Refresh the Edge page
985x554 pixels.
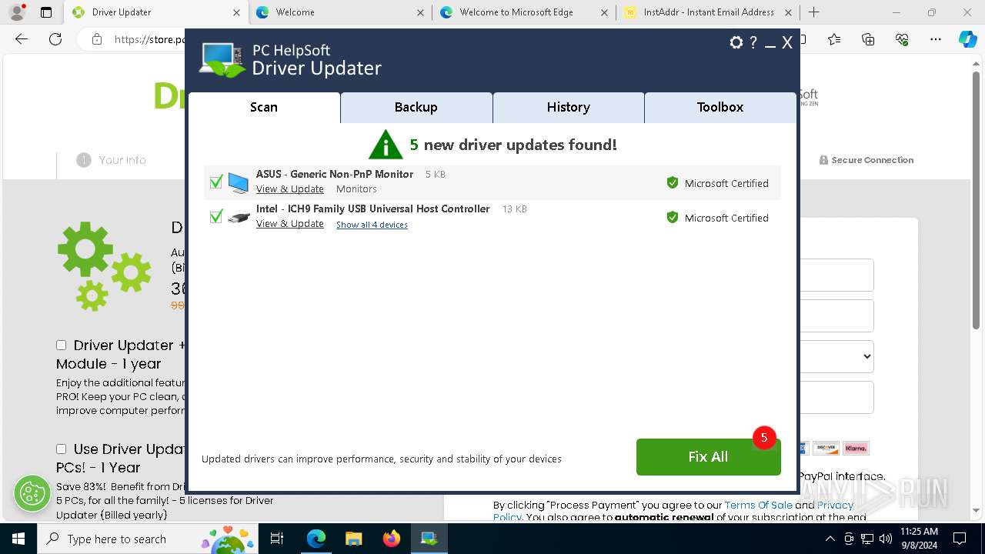(55, 40)
